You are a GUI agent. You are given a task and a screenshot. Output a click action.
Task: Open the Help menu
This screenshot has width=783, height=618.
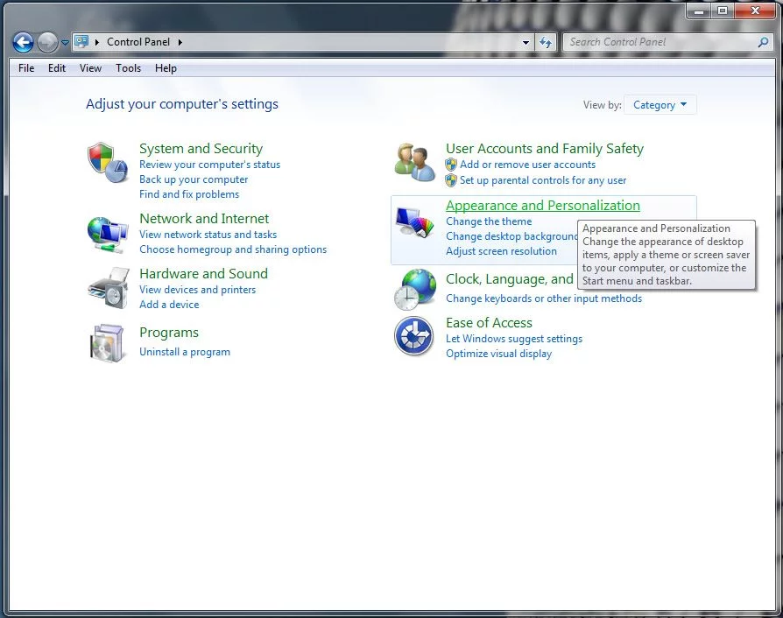pos(166,68)
